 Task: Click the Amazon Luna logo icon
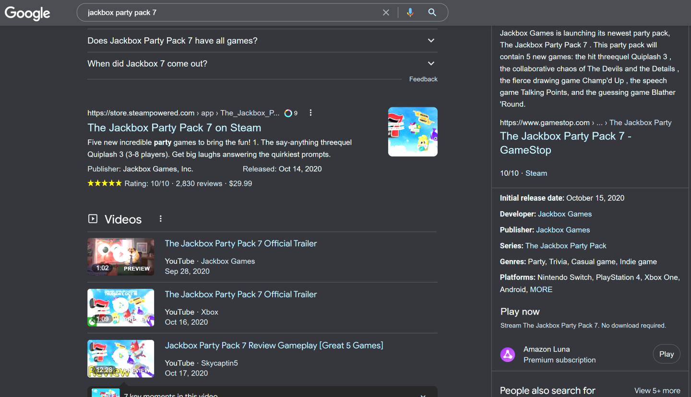508,354
